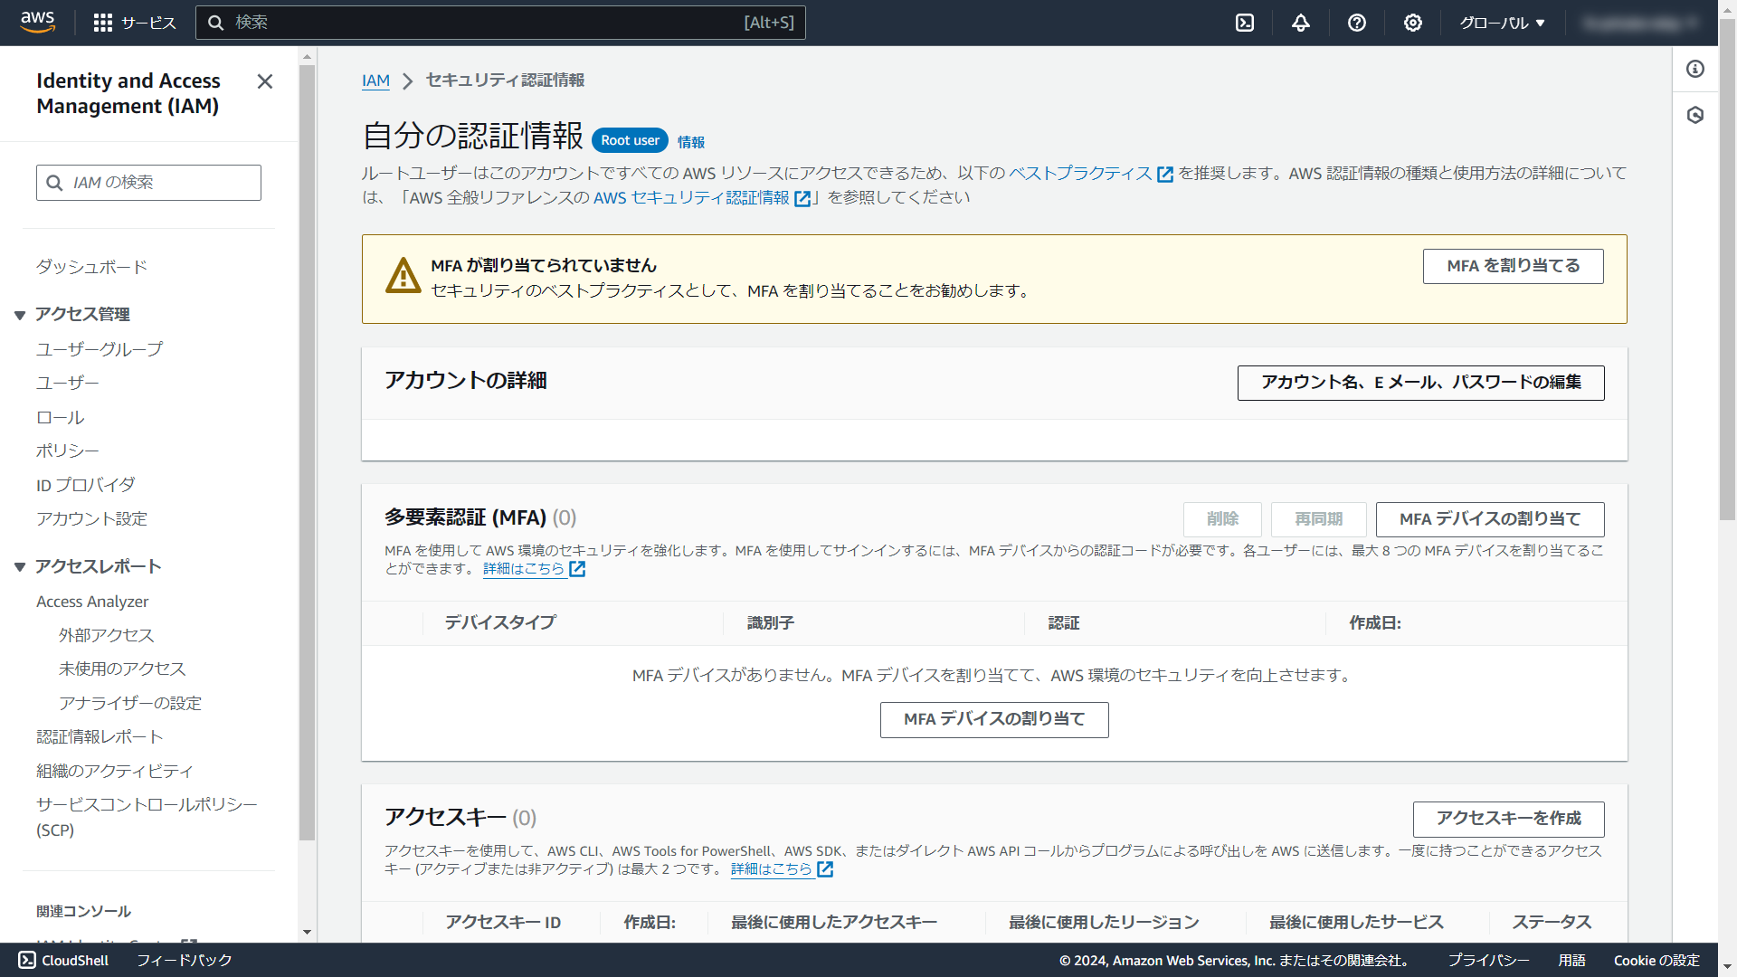Click アクセスキーを作成 button
The image size is (1737, 977).
[x=1508, y=819]
